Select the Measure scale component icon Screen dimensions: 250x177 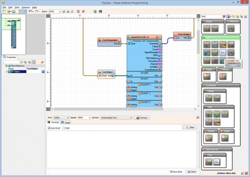(x=231, y=28)
